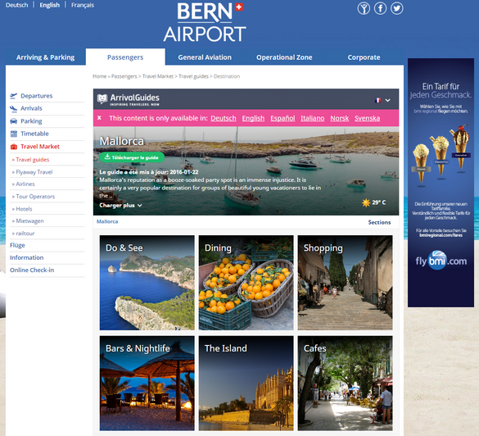Click Travel guides in breadcrumb
479x436 pixels.
pyautogui.click(x=193, y=76)
